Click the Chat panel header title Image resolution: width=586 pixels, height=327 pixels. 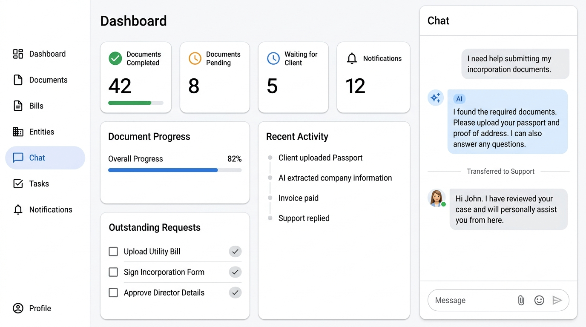[438, 21]
